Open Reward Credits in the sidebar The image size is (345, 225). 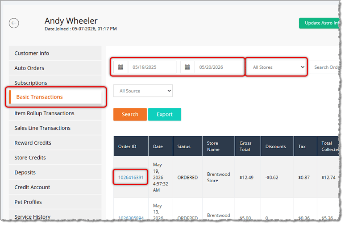[55, 143]
